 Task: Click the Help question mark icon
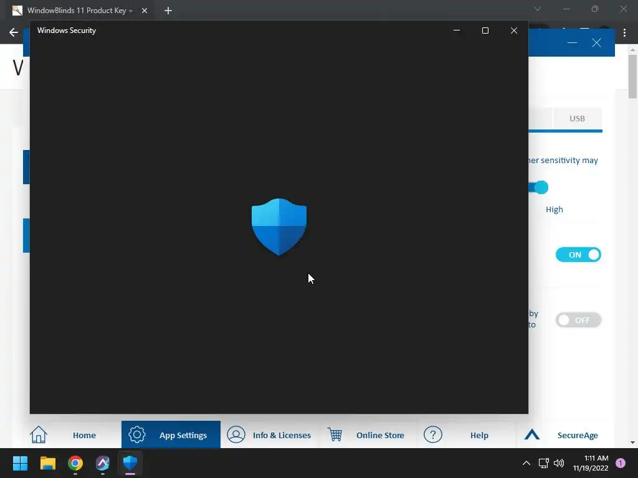(x=433, y=434)
